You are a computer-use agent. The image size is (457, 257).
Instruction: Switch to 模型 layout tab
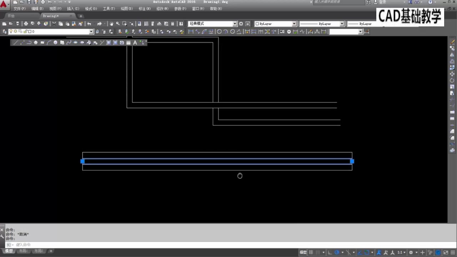pyautogui.click(x=9, y=251)
